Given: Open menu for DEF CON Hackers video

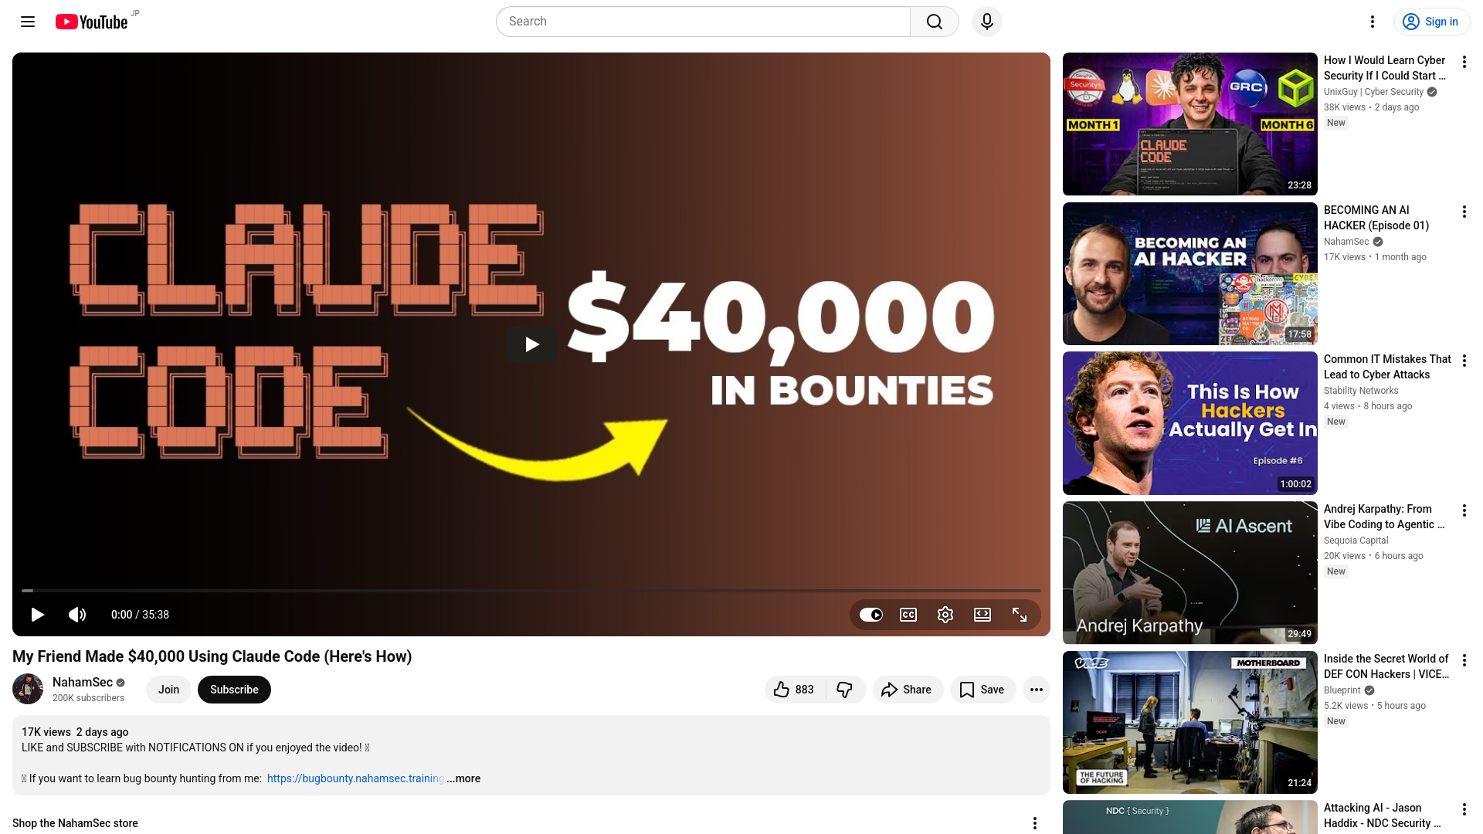Looking at the screenshot, I should [x=1464, y=660].
